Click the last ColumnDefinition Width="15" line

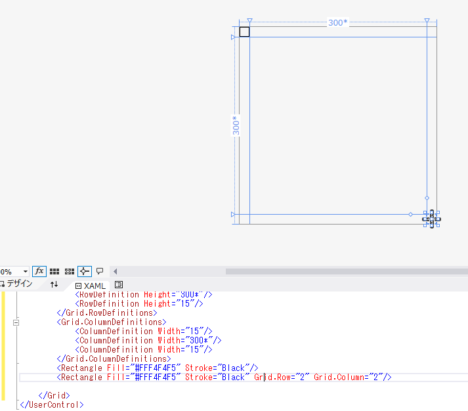pyautogui.click(x=144, y=350)
